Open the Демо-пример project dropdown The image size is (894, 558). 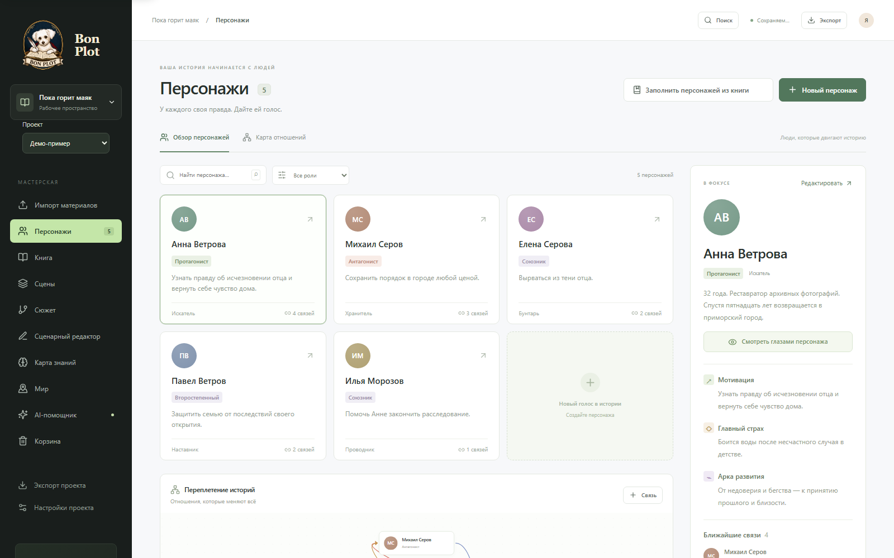(66, 143)
